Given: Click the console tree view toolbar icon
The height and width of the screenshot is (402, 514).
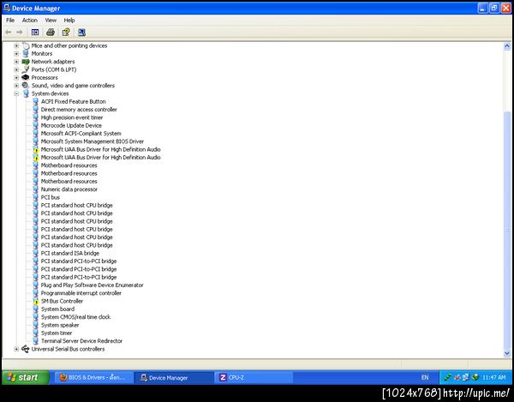Looking at the screenshot, I should (35, 32).
